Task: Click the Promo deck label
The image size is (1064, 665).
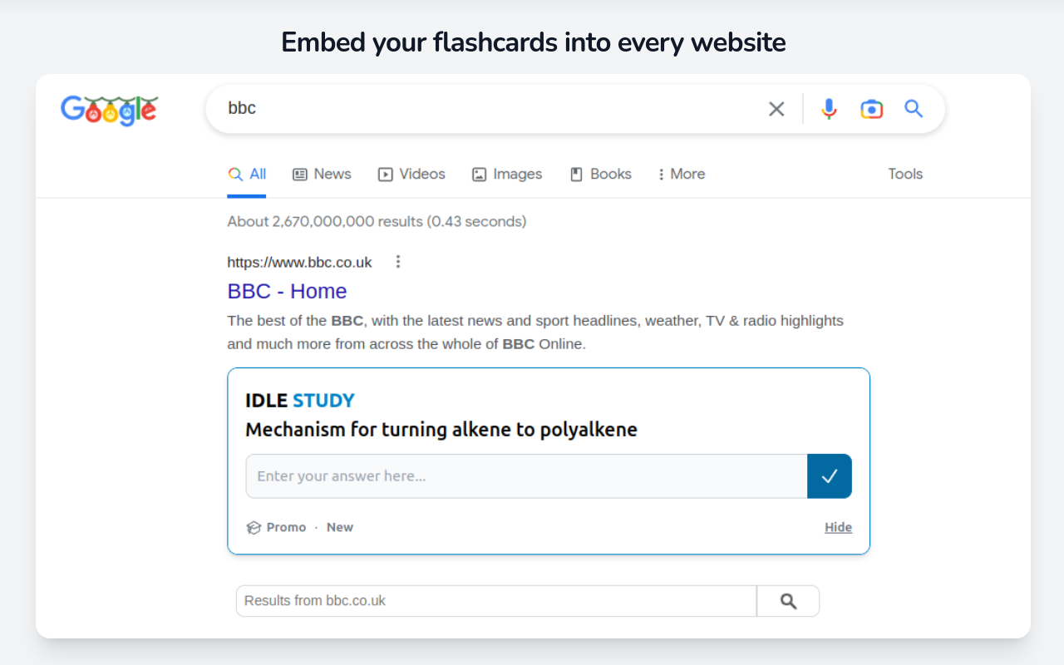Action: point(286,527)
